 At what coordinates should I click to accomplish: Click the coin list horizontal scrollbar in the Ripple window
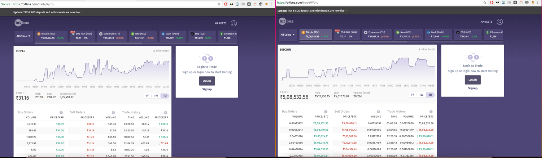point(88,43)
